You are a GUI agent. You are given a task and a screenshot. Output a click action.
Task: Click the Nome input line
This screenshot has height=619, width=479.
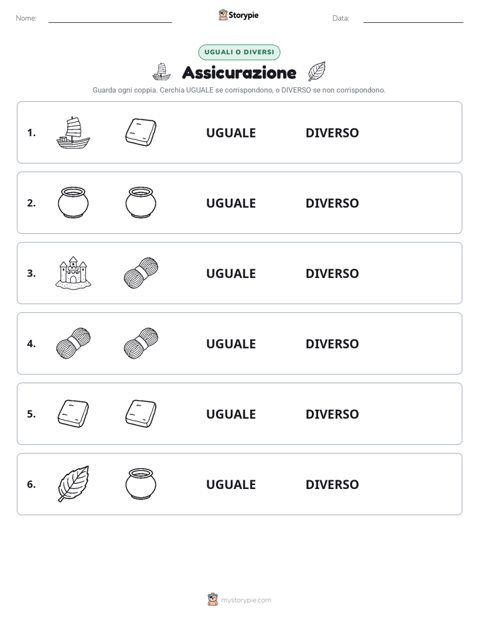tap(110, 19)
